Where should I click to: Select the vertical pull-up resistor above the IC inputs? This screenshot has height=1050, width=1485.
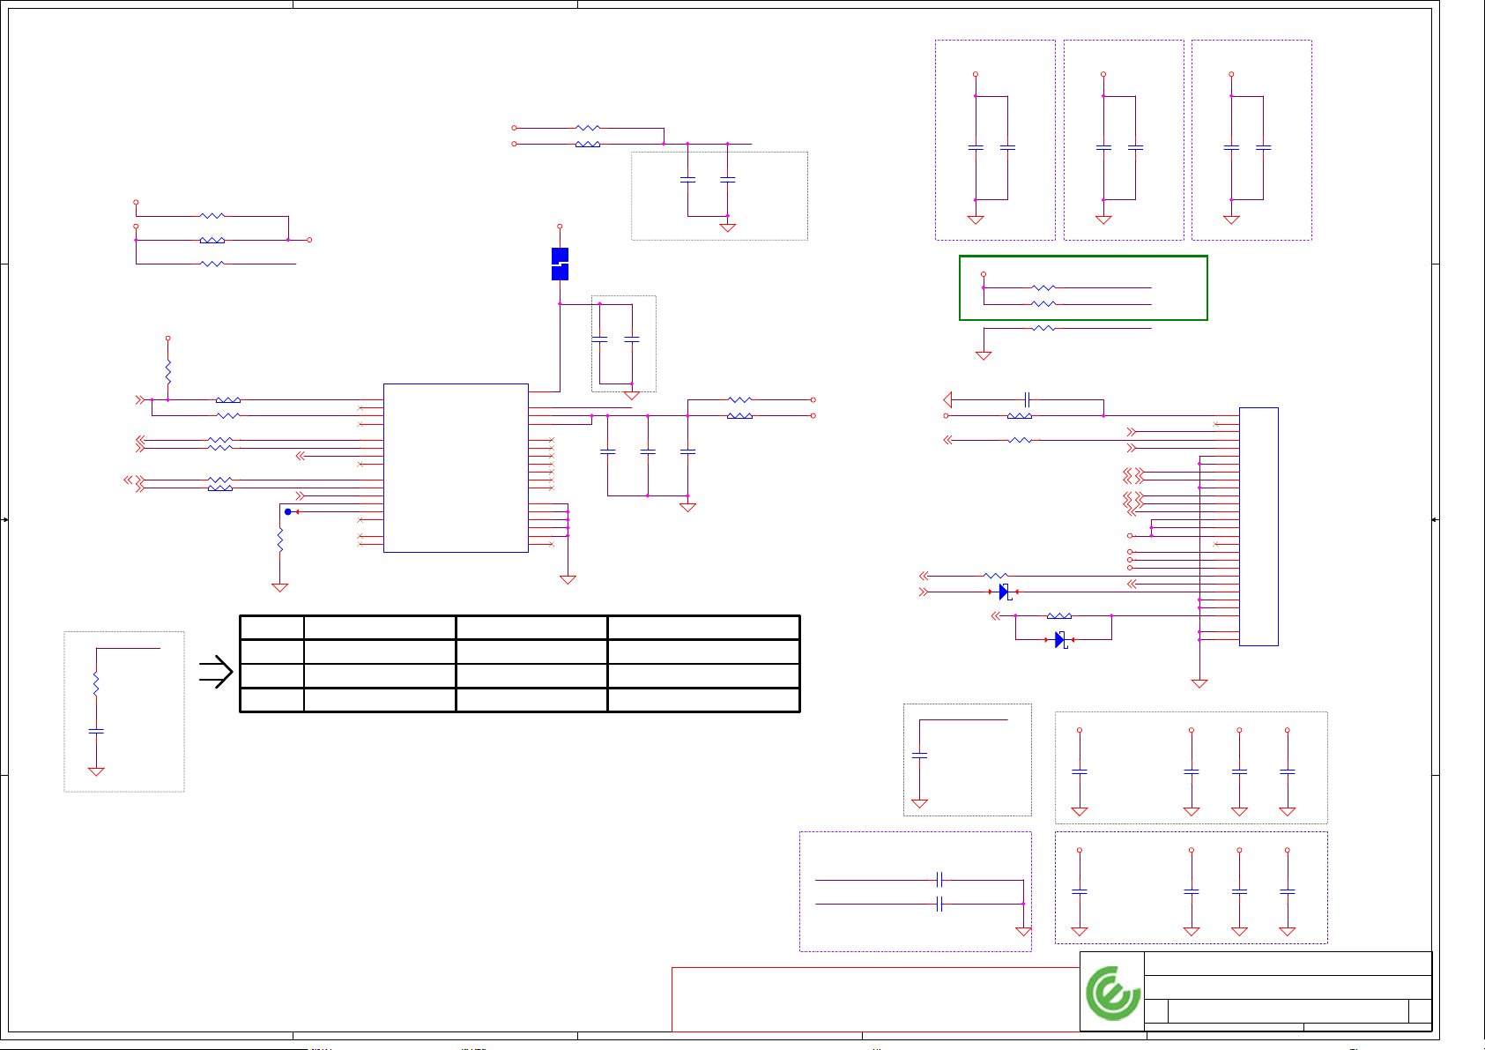coord(167,370)
